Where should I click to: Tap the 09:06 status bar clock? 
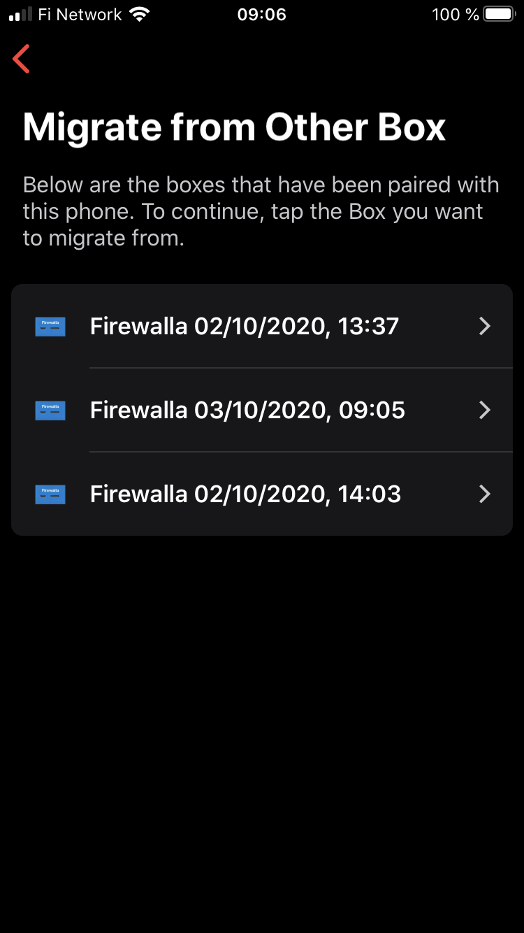262,15
